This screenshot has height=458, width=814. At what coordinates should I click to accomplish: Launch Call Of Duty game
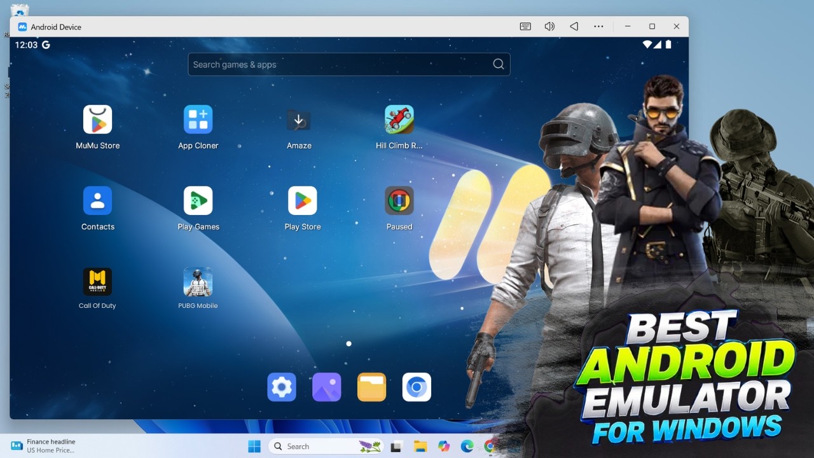(x=97, y=282)
